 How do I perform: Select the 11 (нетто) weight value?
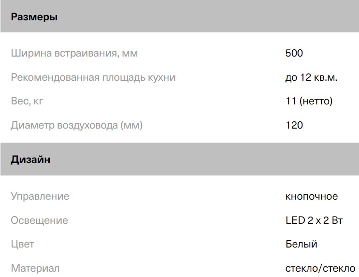[x=309, y=101]
